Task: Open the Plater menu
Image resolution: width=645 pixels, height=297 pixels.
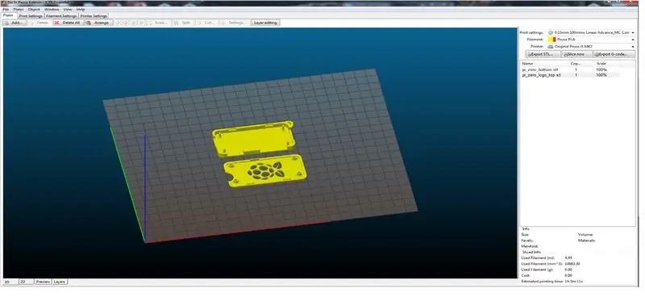Action: click(x=19, y=9)
